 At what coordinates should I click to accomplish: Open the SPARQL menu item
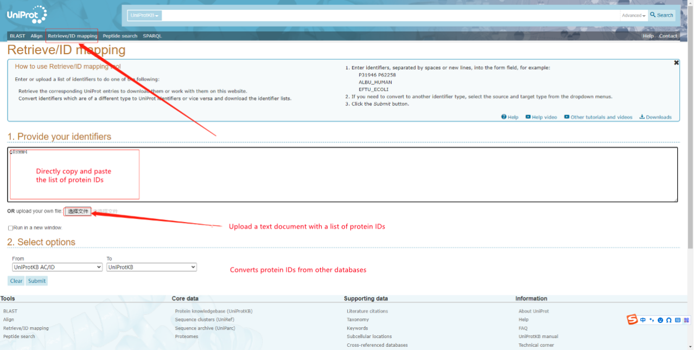pyautogui.click(x=152, y=36)
